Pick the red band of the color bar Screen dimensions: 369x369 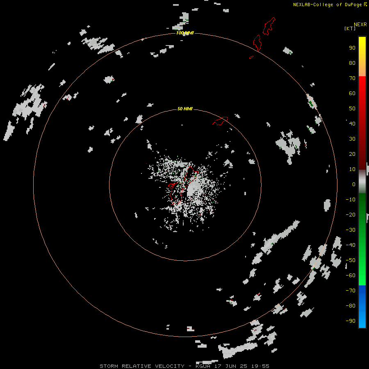[362, 123]
